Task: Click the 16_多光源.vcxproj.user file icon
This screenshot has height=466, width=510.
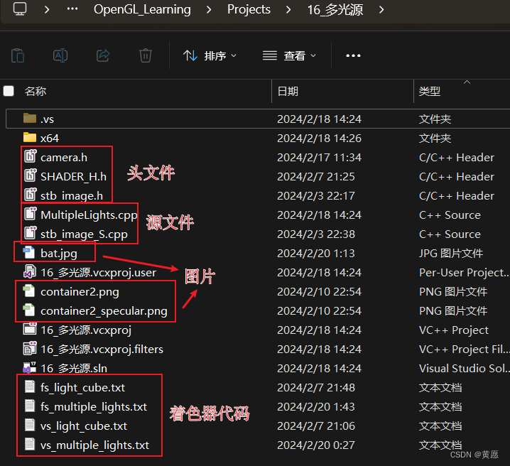Action: click(30, 272)
